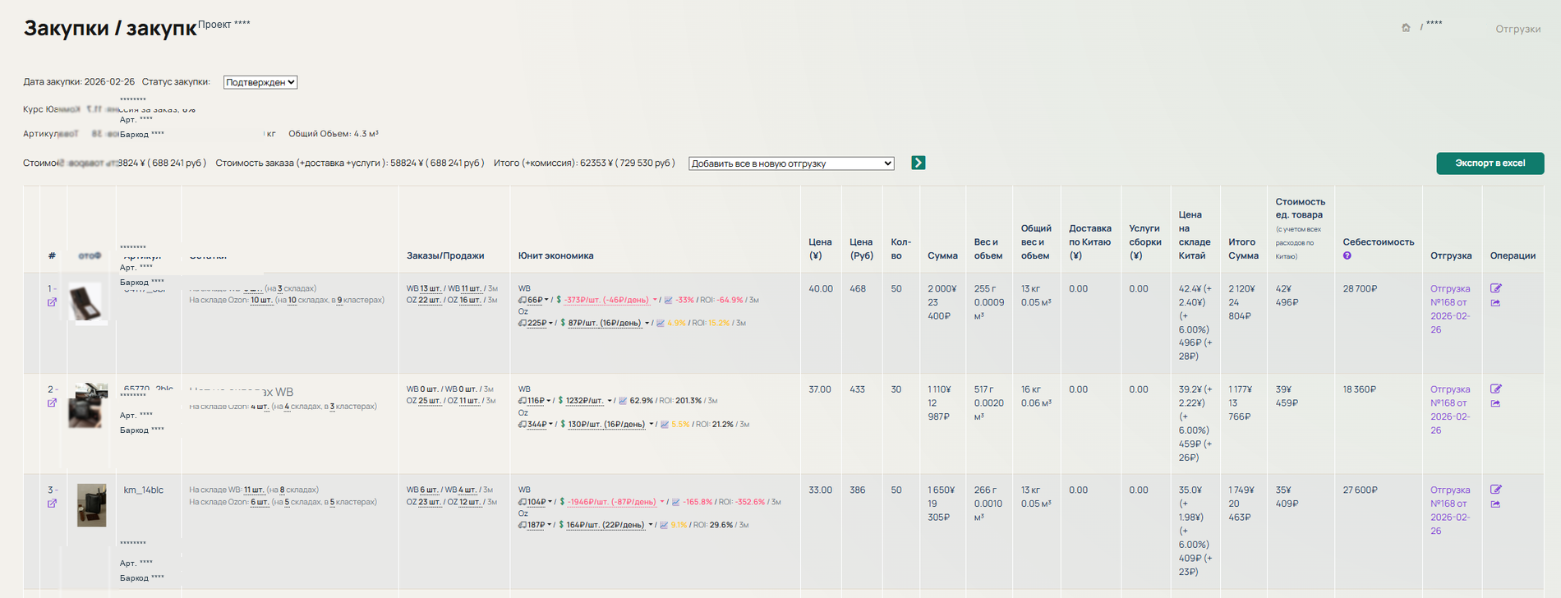Open the Отгрузка №168 link in row 1
The image size is (1561, 598).
(1450, 309)
